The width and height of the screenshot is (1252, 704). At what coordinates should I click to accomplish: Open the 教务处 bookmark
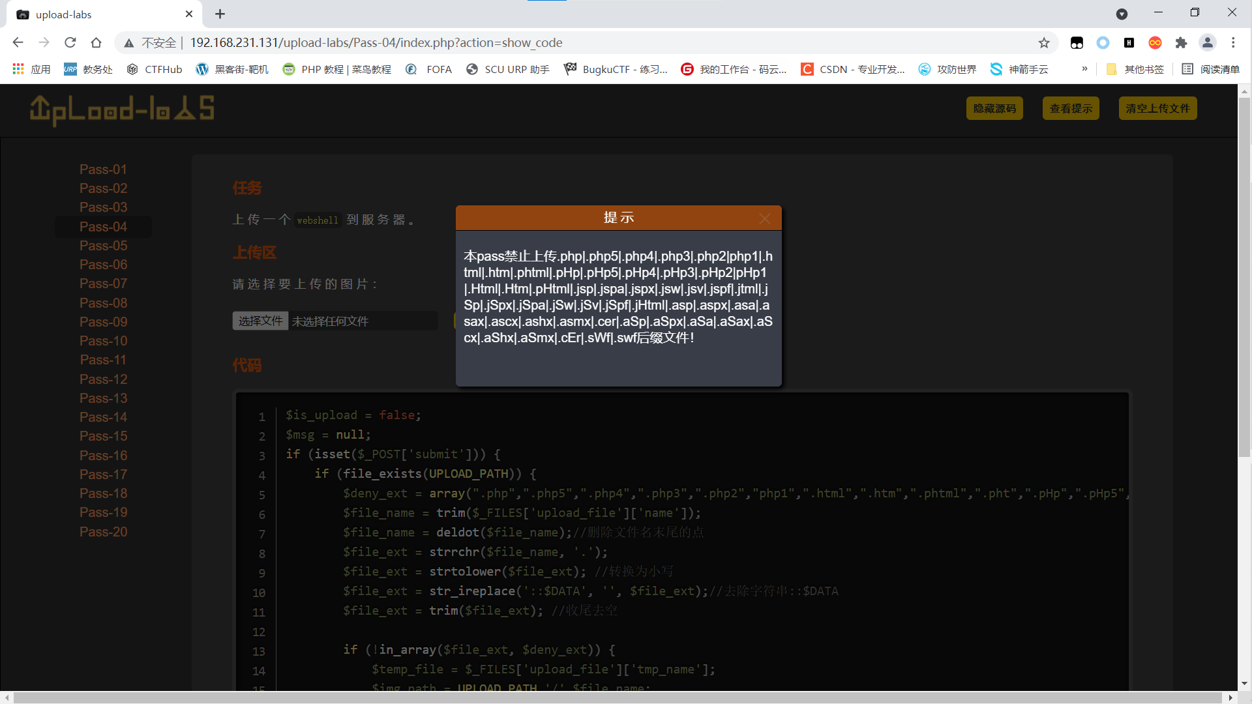pyautogui.click(x=88, y=69)
